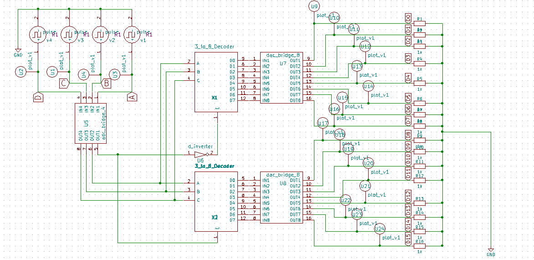Select the v1 pulse voltage source
This screenshot has width=534, height=260.
tap(131, 34)
